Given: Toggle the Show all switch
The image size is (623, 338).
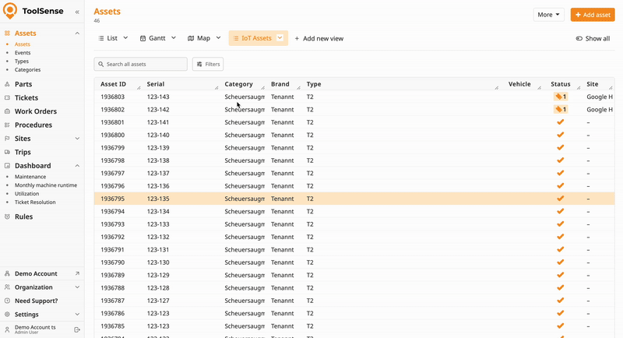Looking at the screenshot, I should pos(579,38).
